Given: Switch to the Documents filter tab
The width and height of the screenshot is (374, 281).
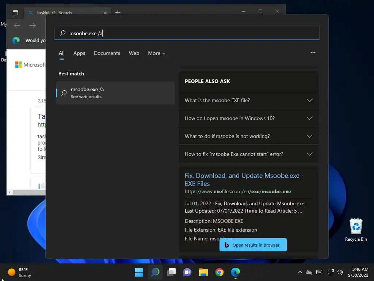Looking at the screenshot, I should coord(107,53).
